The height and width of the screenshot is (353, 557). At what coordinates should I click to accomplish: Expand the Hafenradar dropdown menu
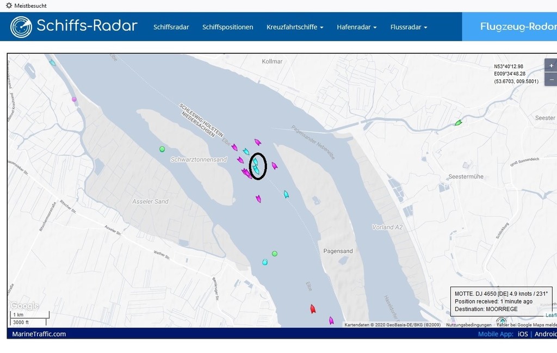[x=357, y=27]
